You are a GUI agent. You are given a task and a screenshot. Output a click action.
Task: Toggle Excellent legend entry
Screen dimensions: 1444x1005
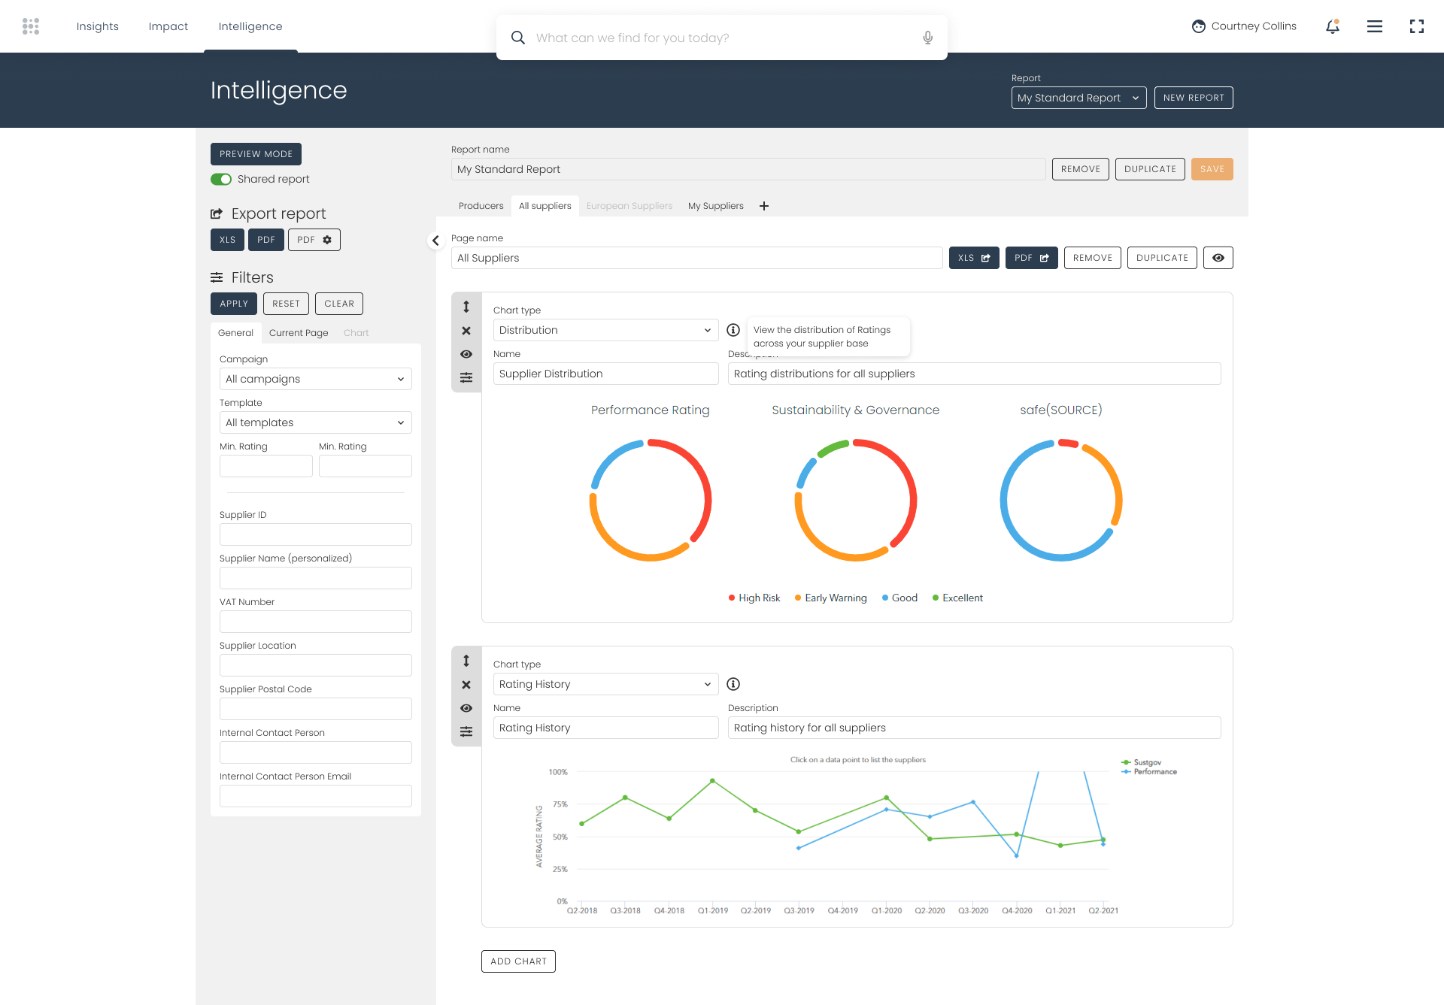[957, 598]
